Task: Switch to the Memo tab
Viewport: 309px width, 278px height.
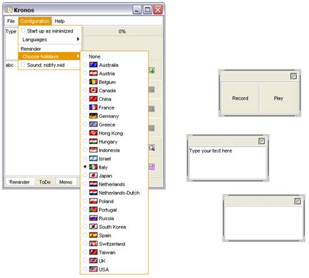Action: pos(66,182)
